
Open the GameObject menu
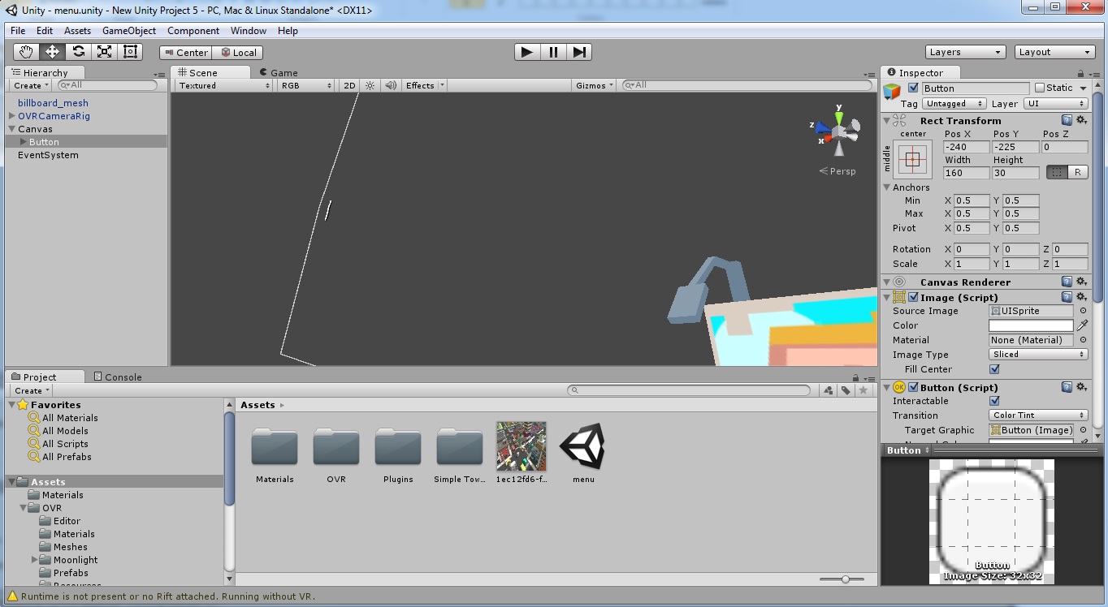(128, 30)
